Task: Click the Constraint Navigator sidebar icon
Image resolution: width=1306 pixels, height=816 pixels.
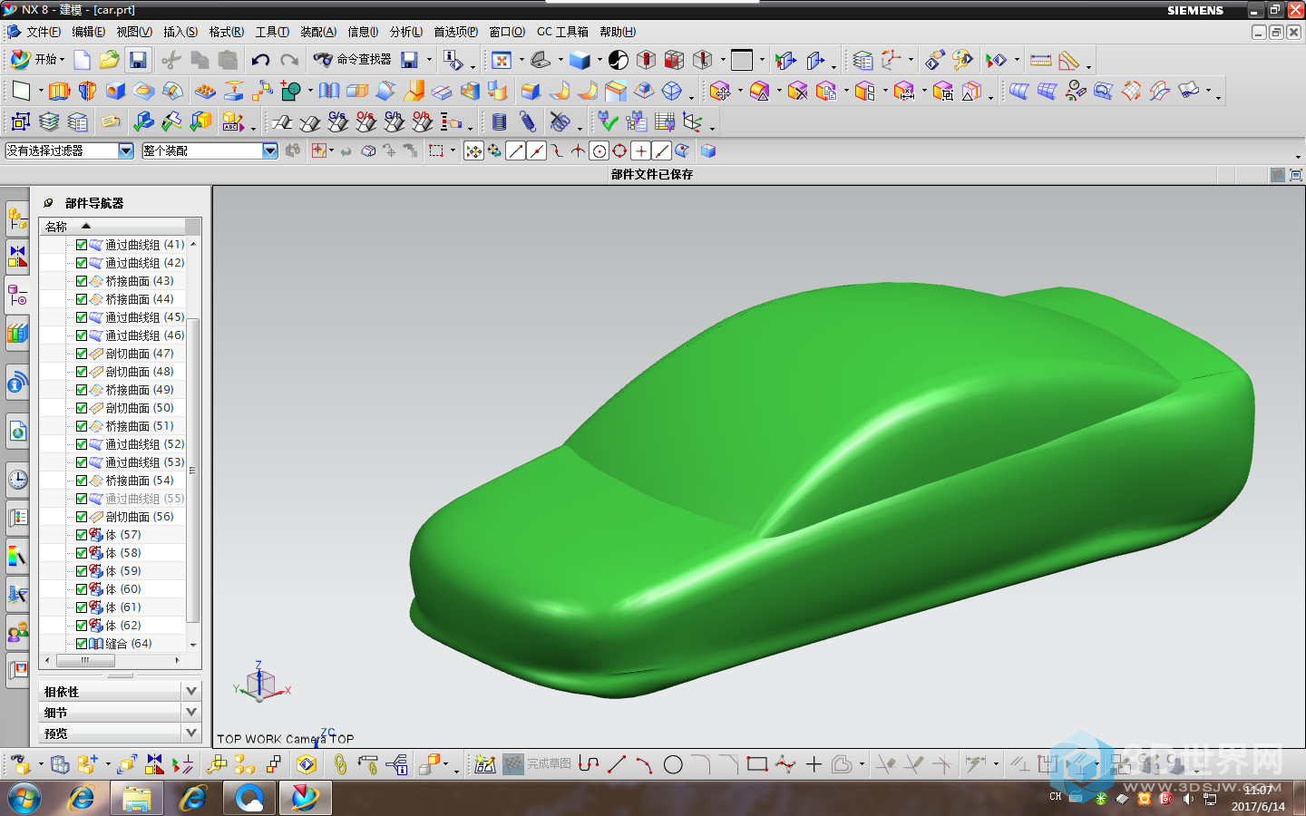Action: 17,257
